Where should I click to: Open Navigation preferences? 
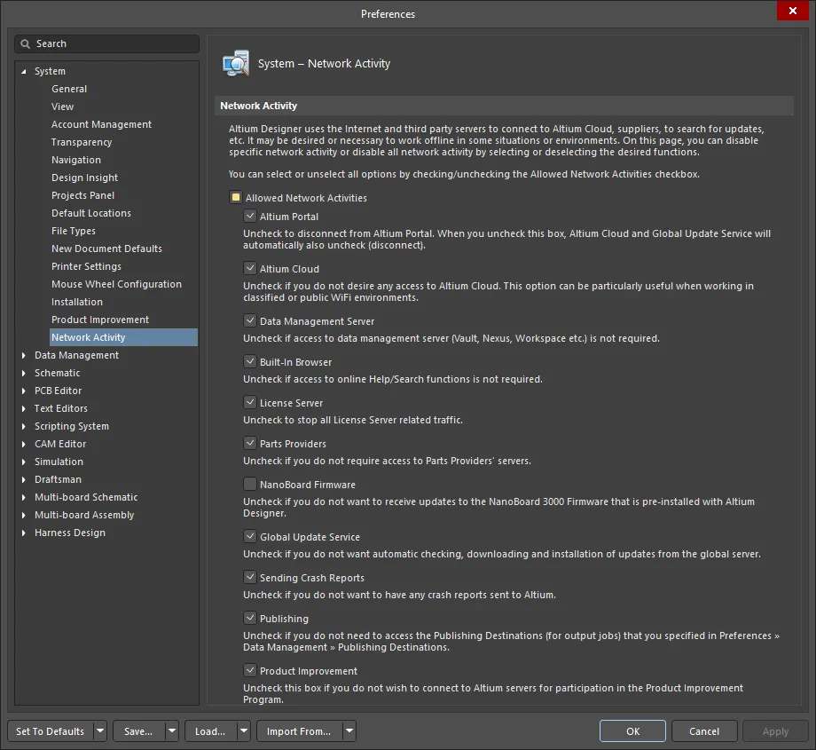(76, 160)
